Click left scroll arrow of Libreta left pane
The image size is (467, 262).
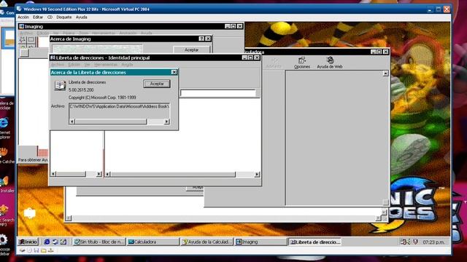(53, 174)
